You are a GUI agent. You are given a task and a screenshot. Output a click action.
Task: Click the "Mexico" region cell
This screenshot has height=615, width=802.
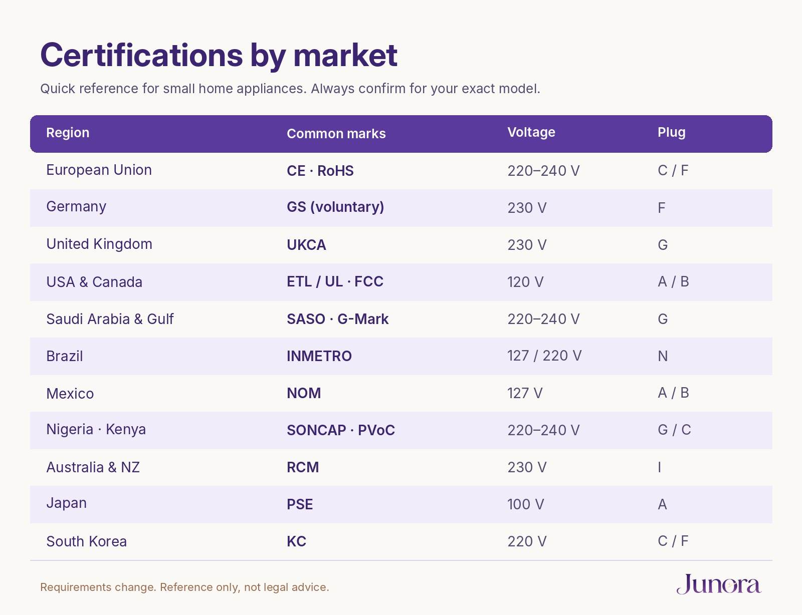[70, 394]
